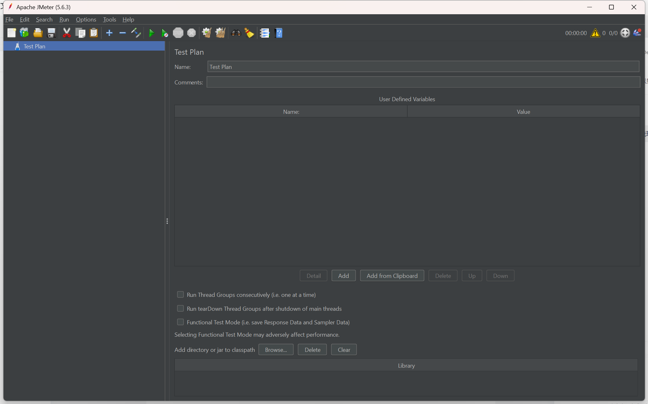The image size is (648, 404).
Task: Click the Value column header
Action: coord(523,112)
